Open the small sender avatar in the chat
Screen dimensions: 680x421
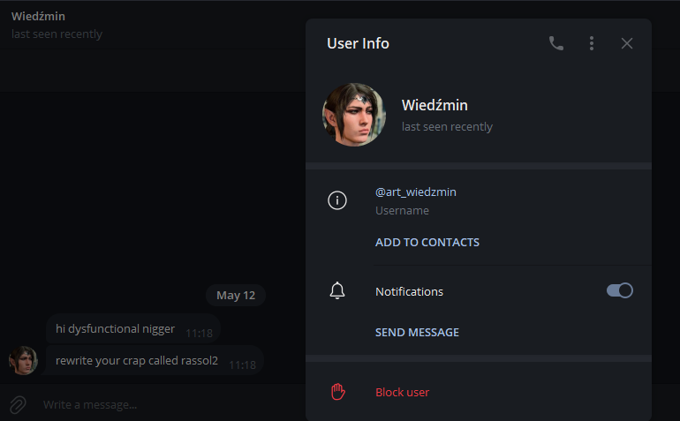23,360
